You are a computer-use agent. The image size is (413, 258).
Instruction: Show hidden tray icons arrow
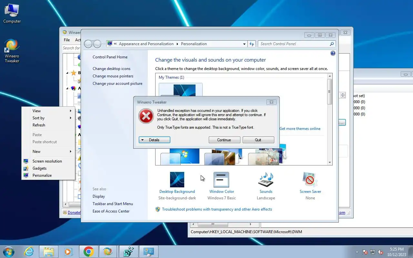(x=357, y=252)
